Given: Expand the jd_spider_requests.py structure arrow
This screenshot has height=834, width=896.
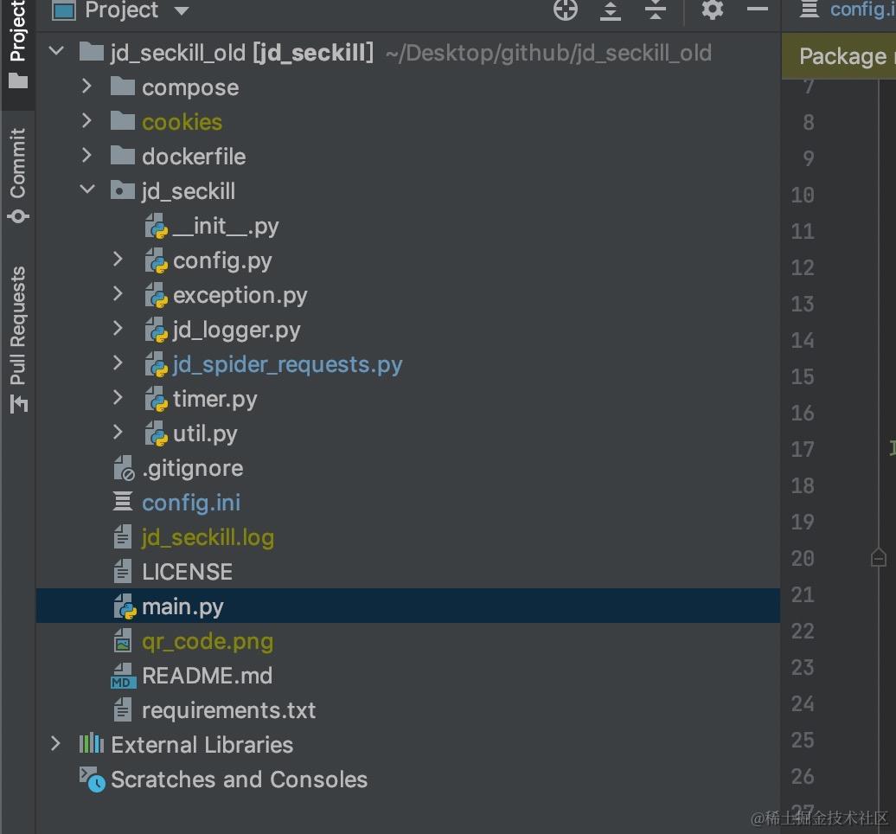Looking at the screenshot, I should [118, 363].
